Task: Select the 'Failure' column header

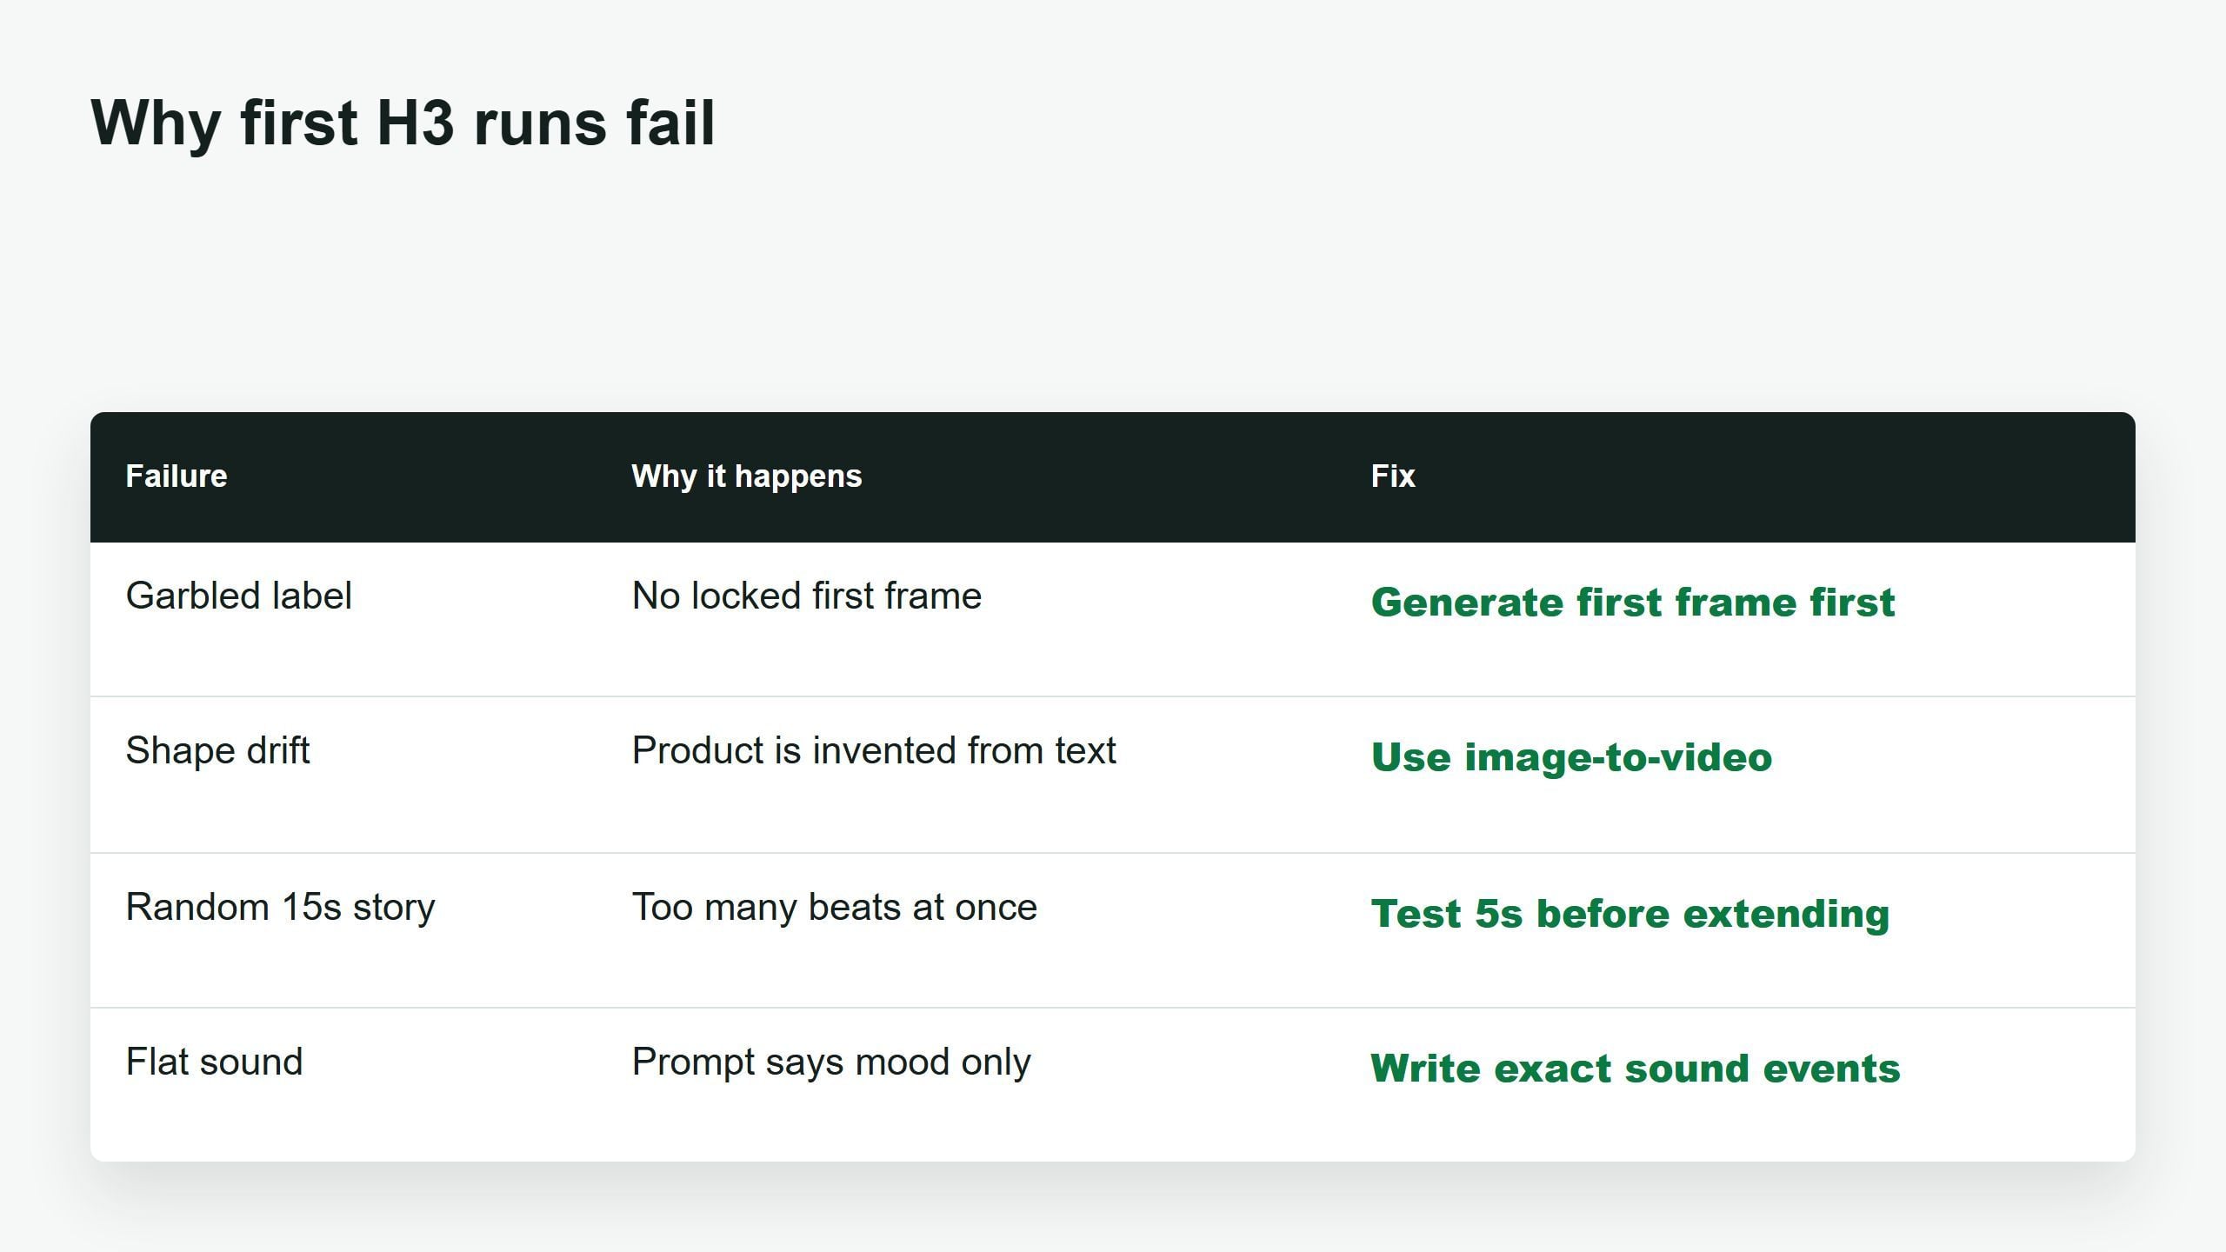Action: click(177, 476)
